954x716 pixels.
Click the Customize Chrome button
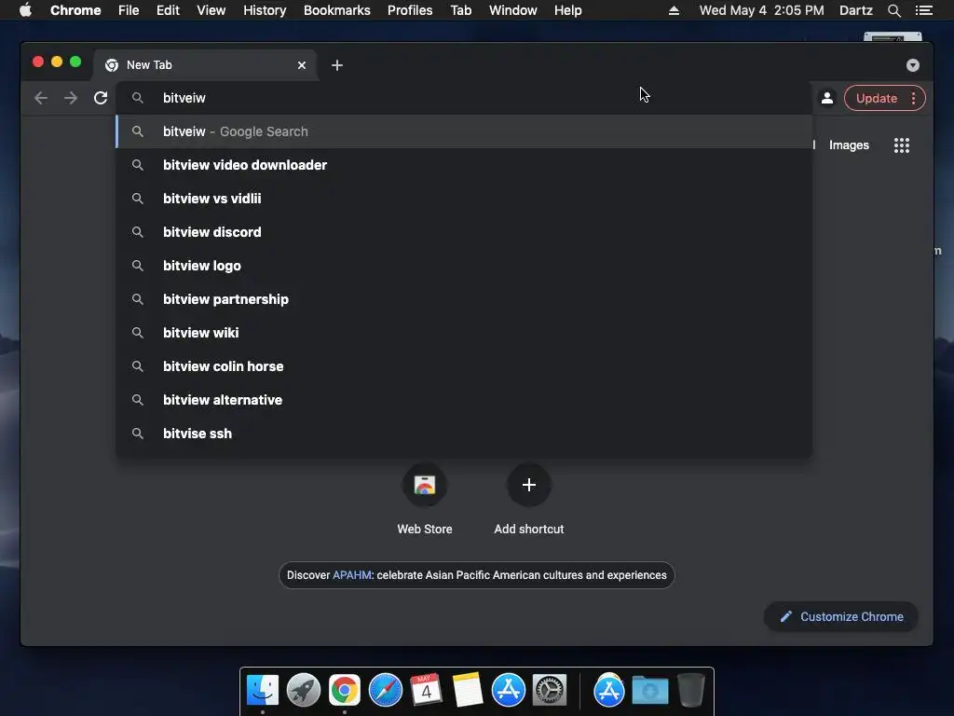[841, 617]
